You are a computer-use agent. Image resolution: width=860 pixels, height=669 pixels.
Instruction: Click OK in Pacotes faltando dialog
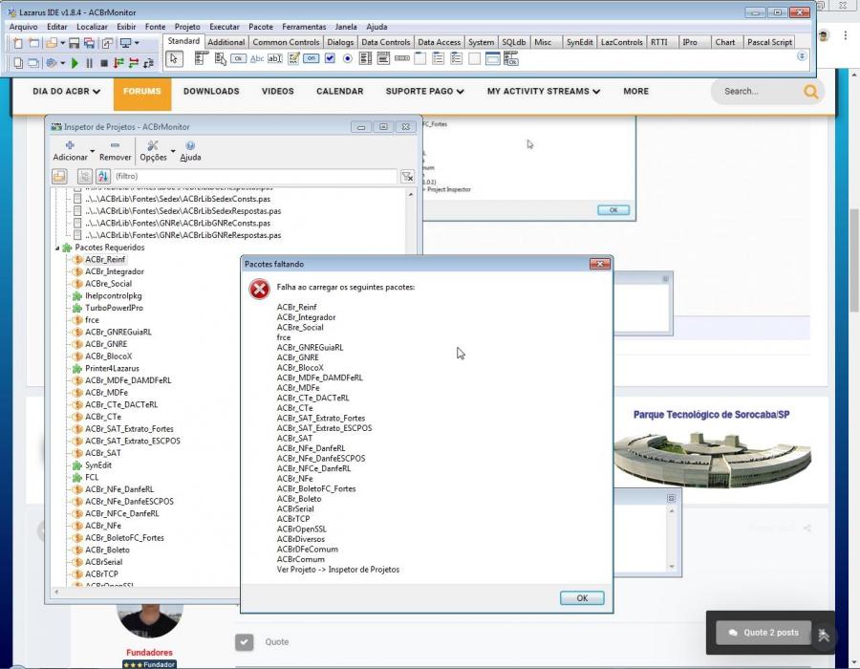click(x=582, y=598)
